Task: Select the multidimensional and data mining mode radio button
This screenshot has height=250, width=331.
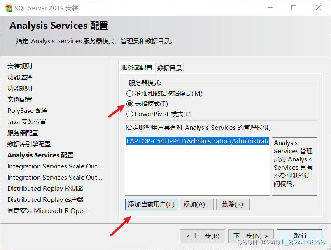Action: [x=129, y=93]
